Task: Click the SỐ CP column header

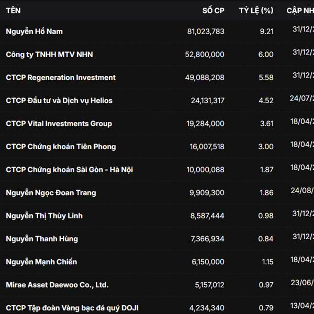Action: [214, 10]
